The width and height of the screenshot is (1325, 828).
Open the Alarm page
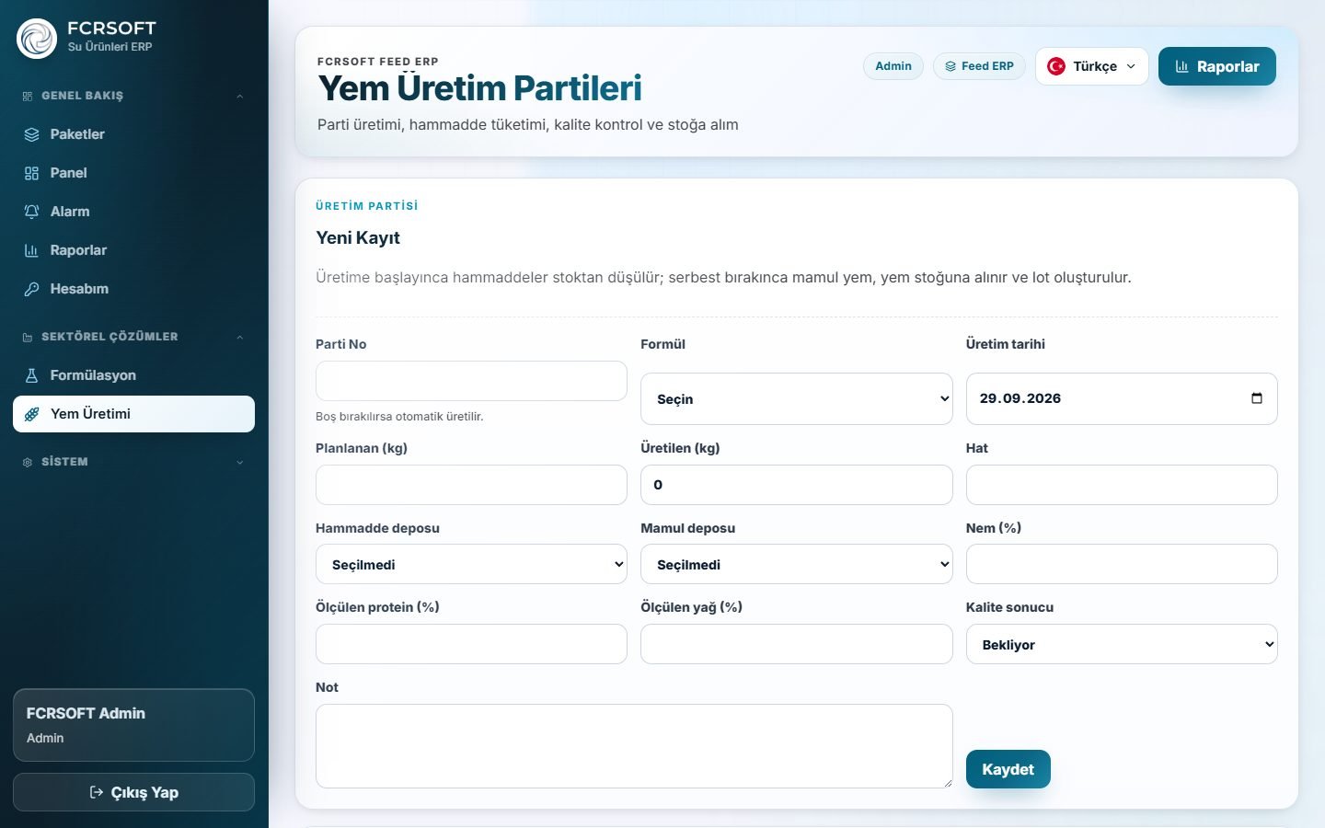point(133,212)
